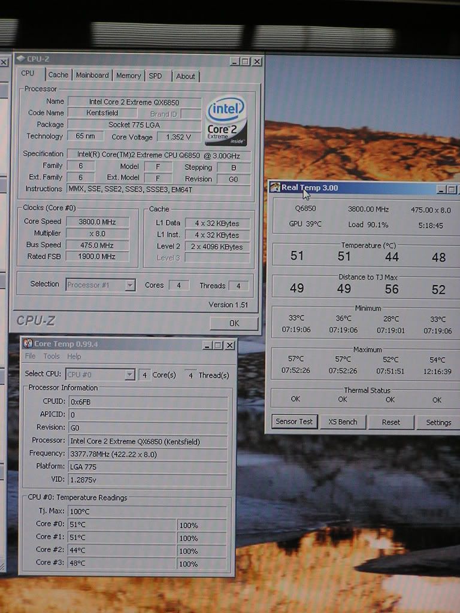This screenshot has height=613, width=460.
Task: Click the Platform value LGA 775
Action: (x=149, y=467)
